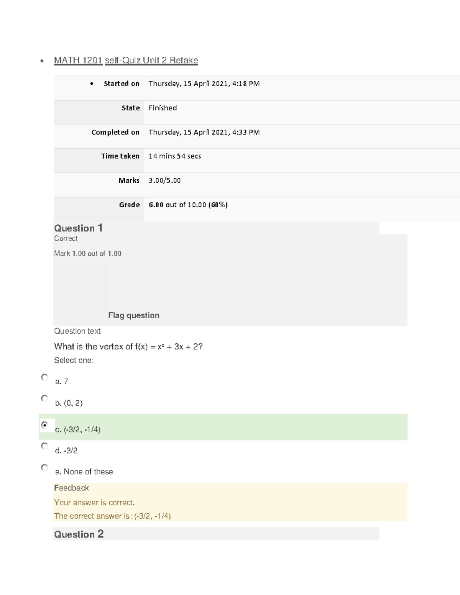Click the Select one label
This screenshot has height=595, width=460.
tap(74, 360)
